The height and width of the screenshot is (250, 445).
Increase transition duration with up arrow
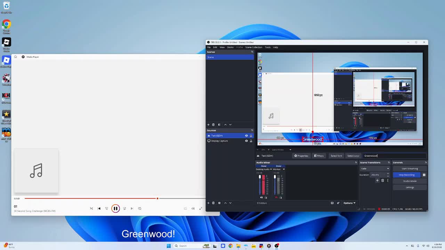(388, 174)
